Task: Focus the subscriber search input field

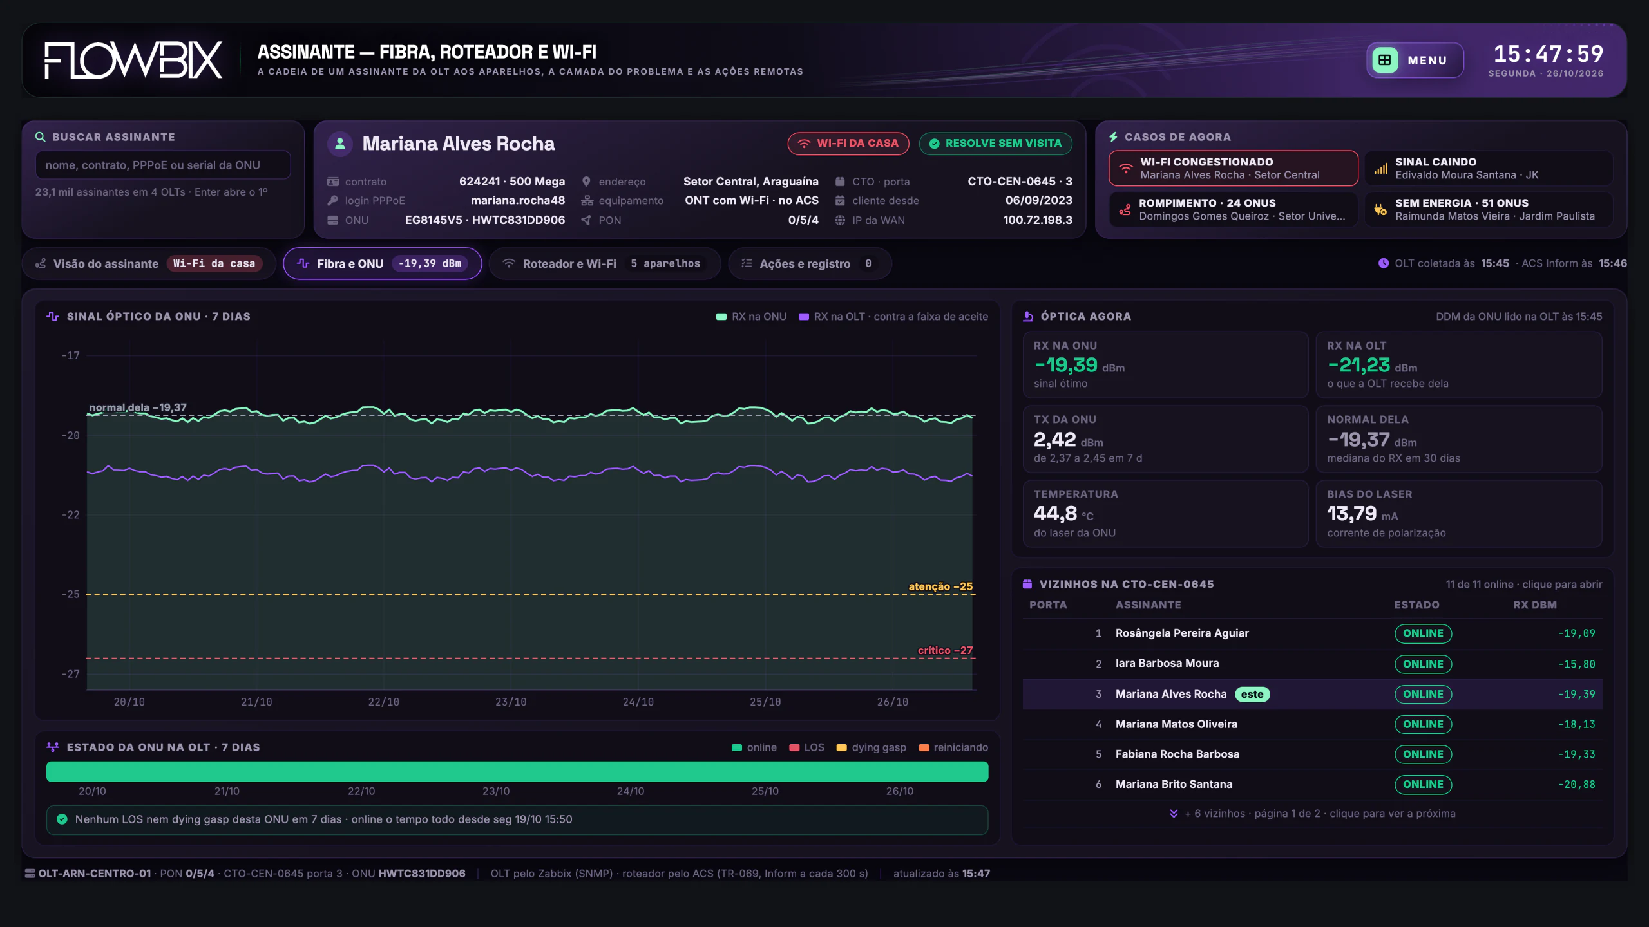Action: (x=163, y=165)
